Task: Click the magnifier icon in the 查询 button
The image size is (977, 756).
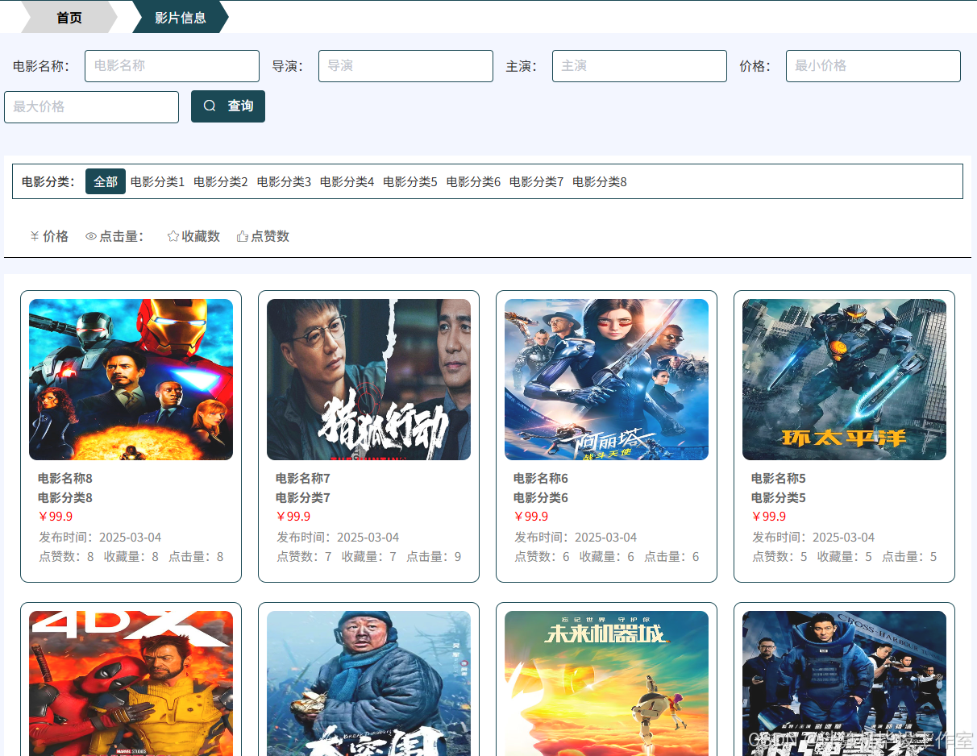Action: 210,106
